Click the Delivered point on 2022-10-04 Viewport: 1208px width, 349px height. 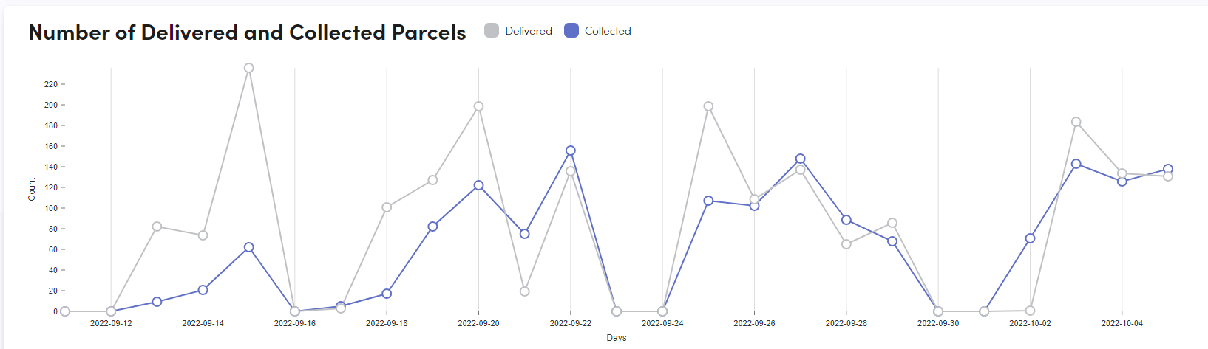[x=1122, y=173]
